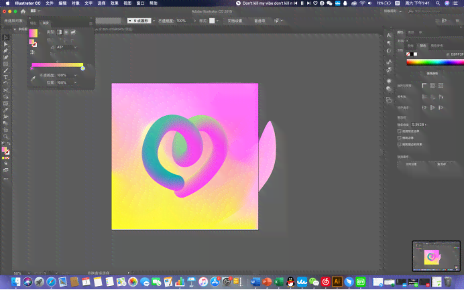Toggle the third checkbox in Properties preferences
This screenshot has height=290, width=464.
[399, 145]
